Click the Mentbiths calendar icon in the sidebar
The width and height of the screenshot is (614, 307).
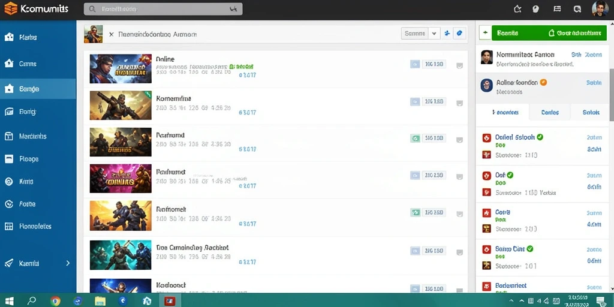point(8,136)
